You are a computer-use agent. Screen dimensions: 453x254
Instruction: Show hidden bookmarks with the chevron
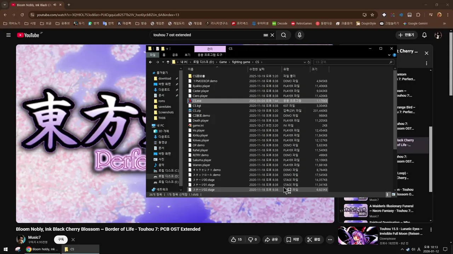[x=445, y=24]
